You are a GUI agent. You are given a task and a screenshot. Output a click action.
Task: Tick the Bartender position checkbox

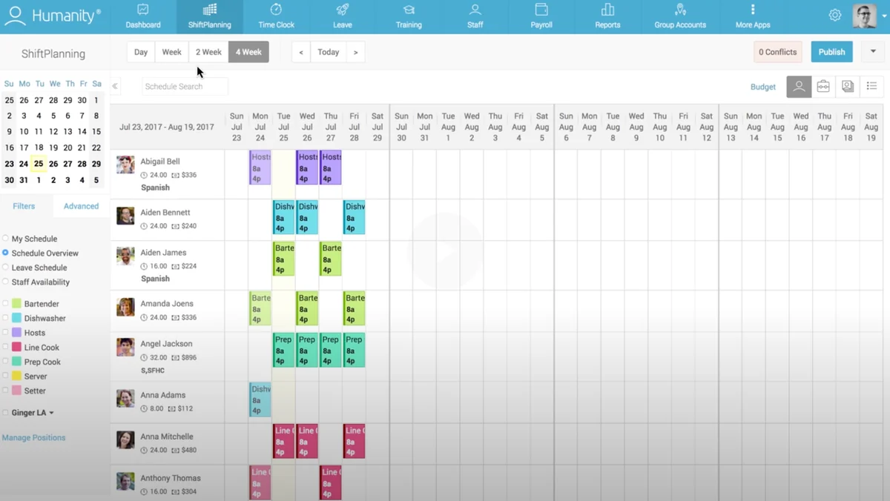point(6,304)
